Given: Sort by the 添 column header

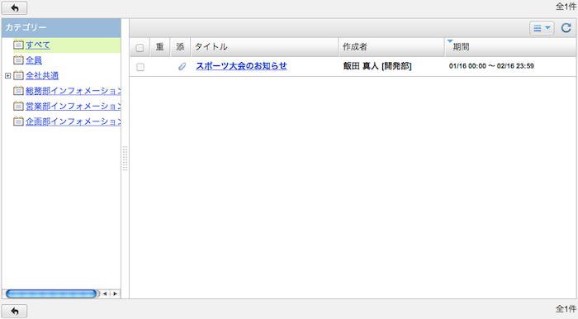Looking at the screenshot, I should [180, 47].
